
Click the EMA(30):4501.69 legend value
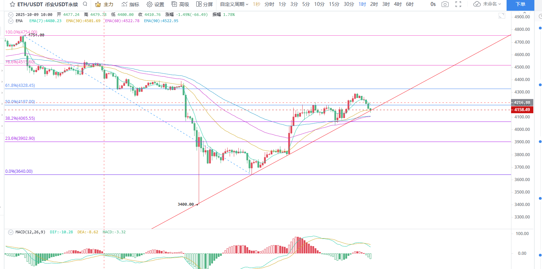[83, 21]
